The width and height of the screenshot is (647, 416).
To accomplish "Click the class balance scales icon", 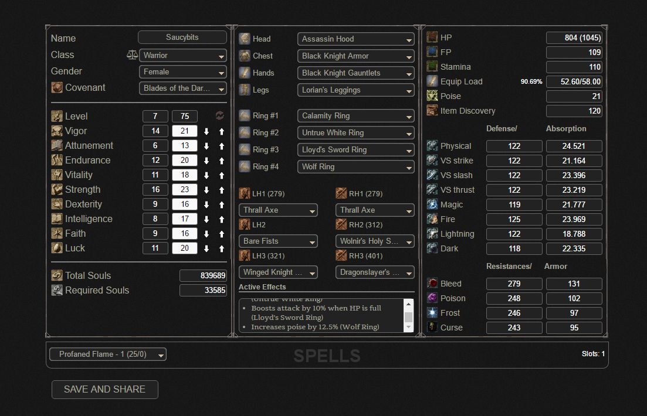I will pos(132,55).
